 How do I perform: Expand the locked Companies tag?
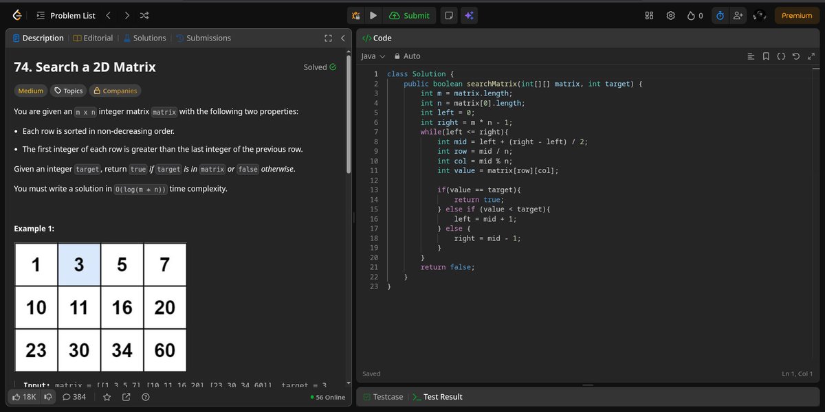pos(115,91)
